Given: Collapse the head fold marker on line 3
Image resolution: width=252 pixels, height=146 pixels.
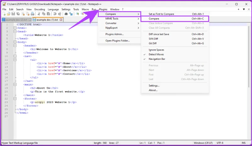Looking at the screenshot, I should (15, 31).
